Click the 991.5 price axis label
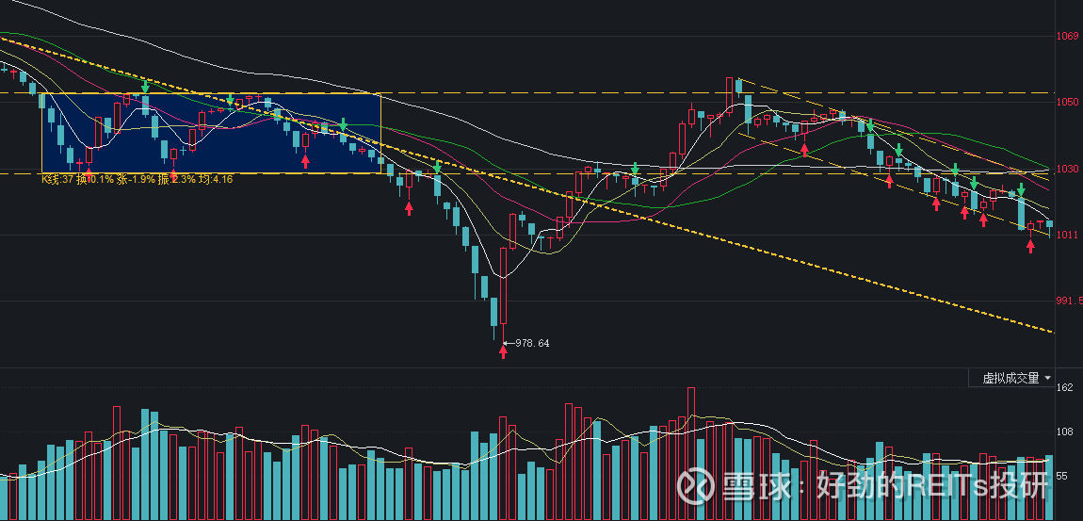Image resolution: width=1083 pixels, height=521 pixels. 1068,301
